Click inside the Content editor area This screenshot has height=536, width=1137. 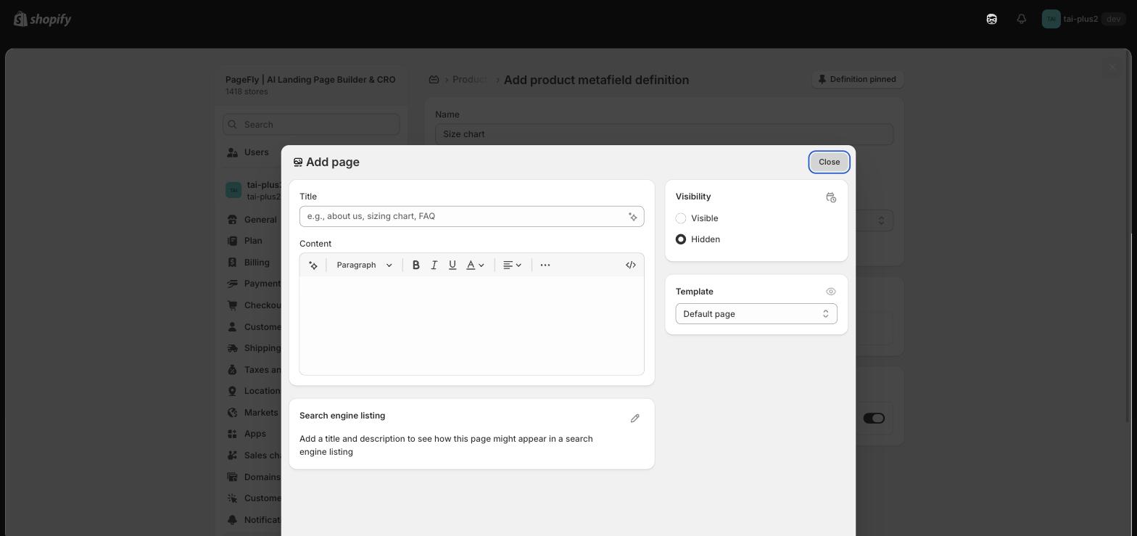[471, 326]
